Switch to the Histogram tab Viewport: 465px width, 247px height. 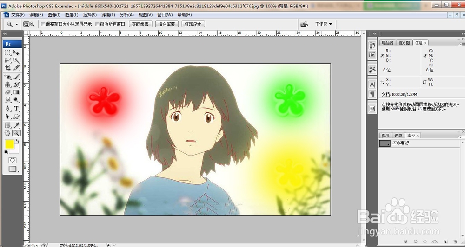[404, 43]
